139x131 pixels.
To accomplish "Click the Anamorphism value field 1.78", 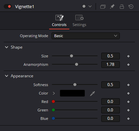I will [110, 64].
